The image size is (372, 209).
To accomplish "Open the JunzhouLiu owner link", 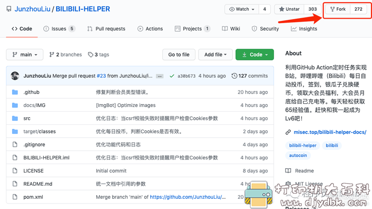I will coord(33,9).
